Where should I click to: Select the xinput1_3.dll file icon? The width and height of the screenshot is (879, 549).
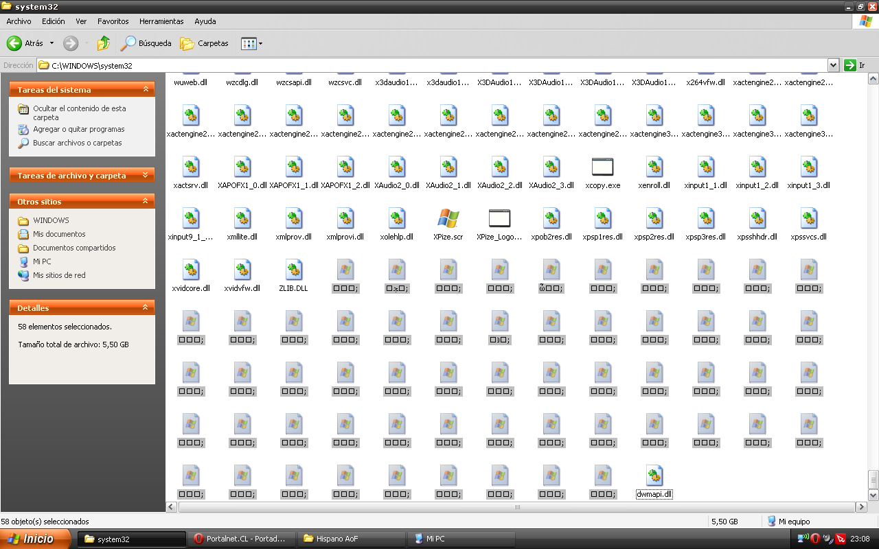[808, 167]
